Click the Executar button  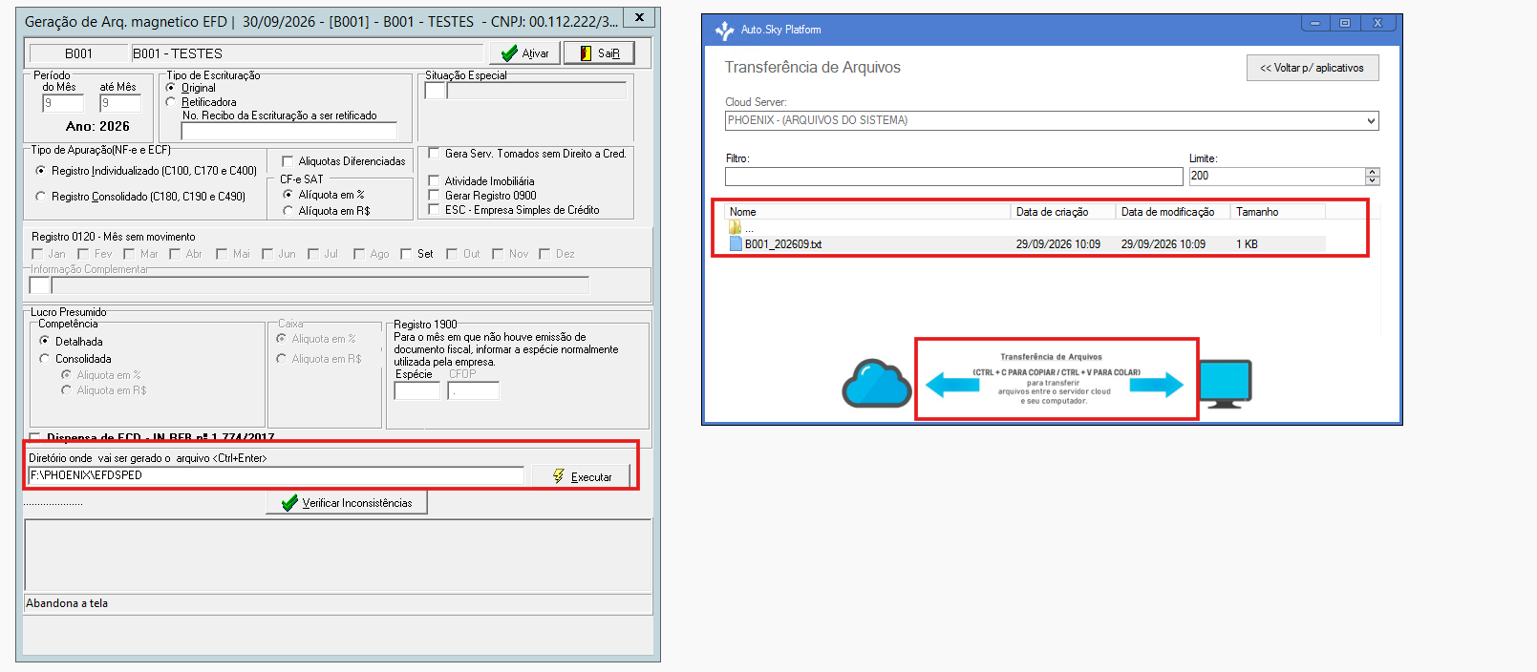click(x=582, y=476)
